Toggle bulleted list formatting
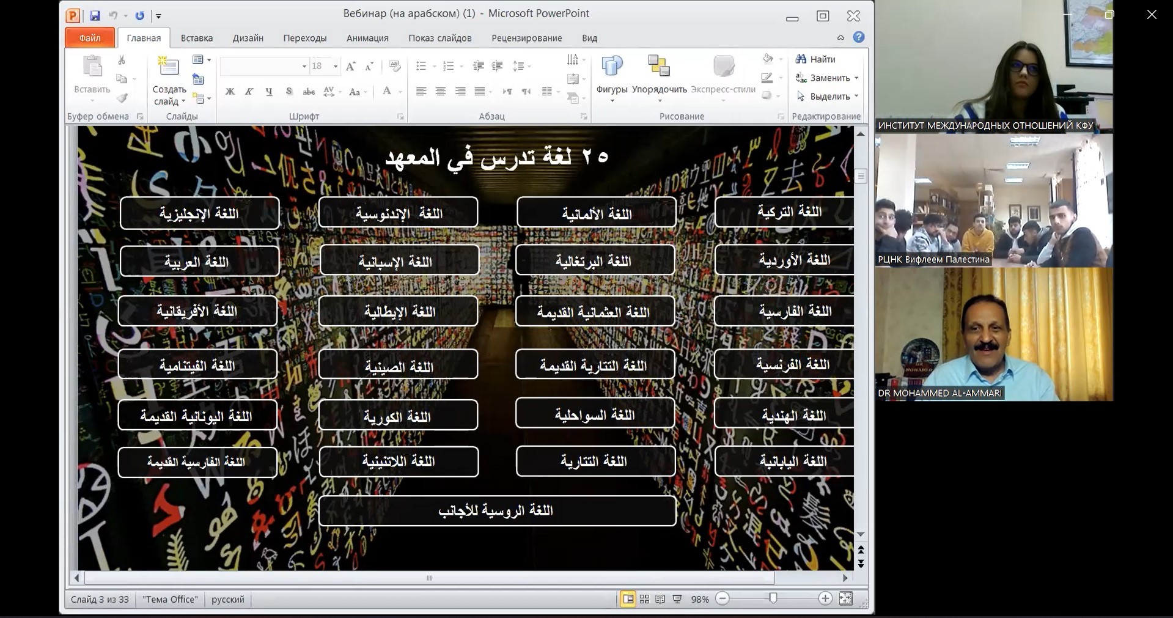The width and height of the screenshot is (1173, 618). click(421, 66)
